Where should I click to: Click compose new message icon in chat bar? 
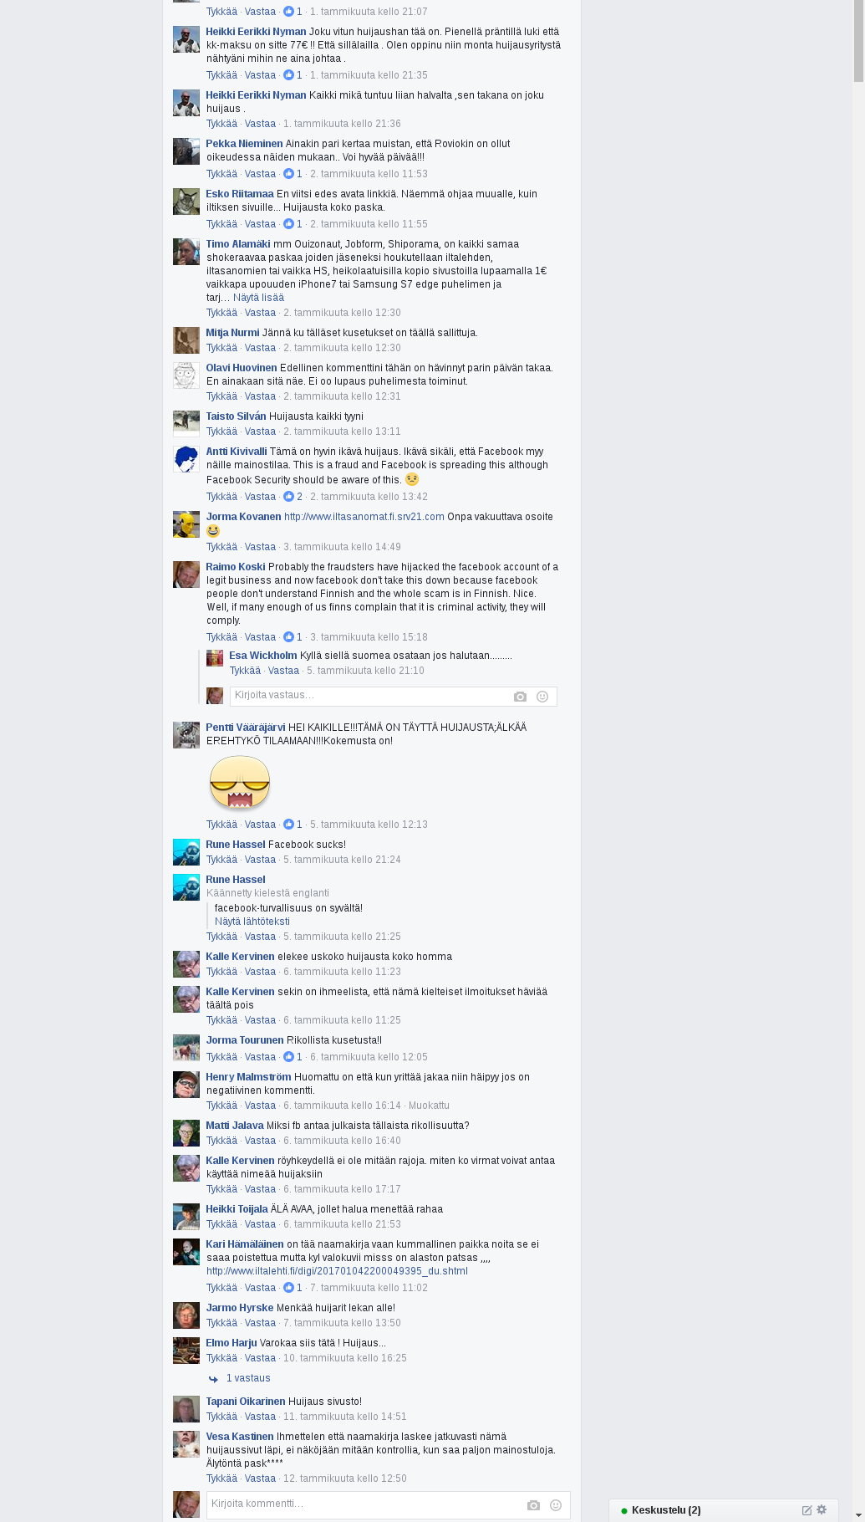(x=806, y=1510)
